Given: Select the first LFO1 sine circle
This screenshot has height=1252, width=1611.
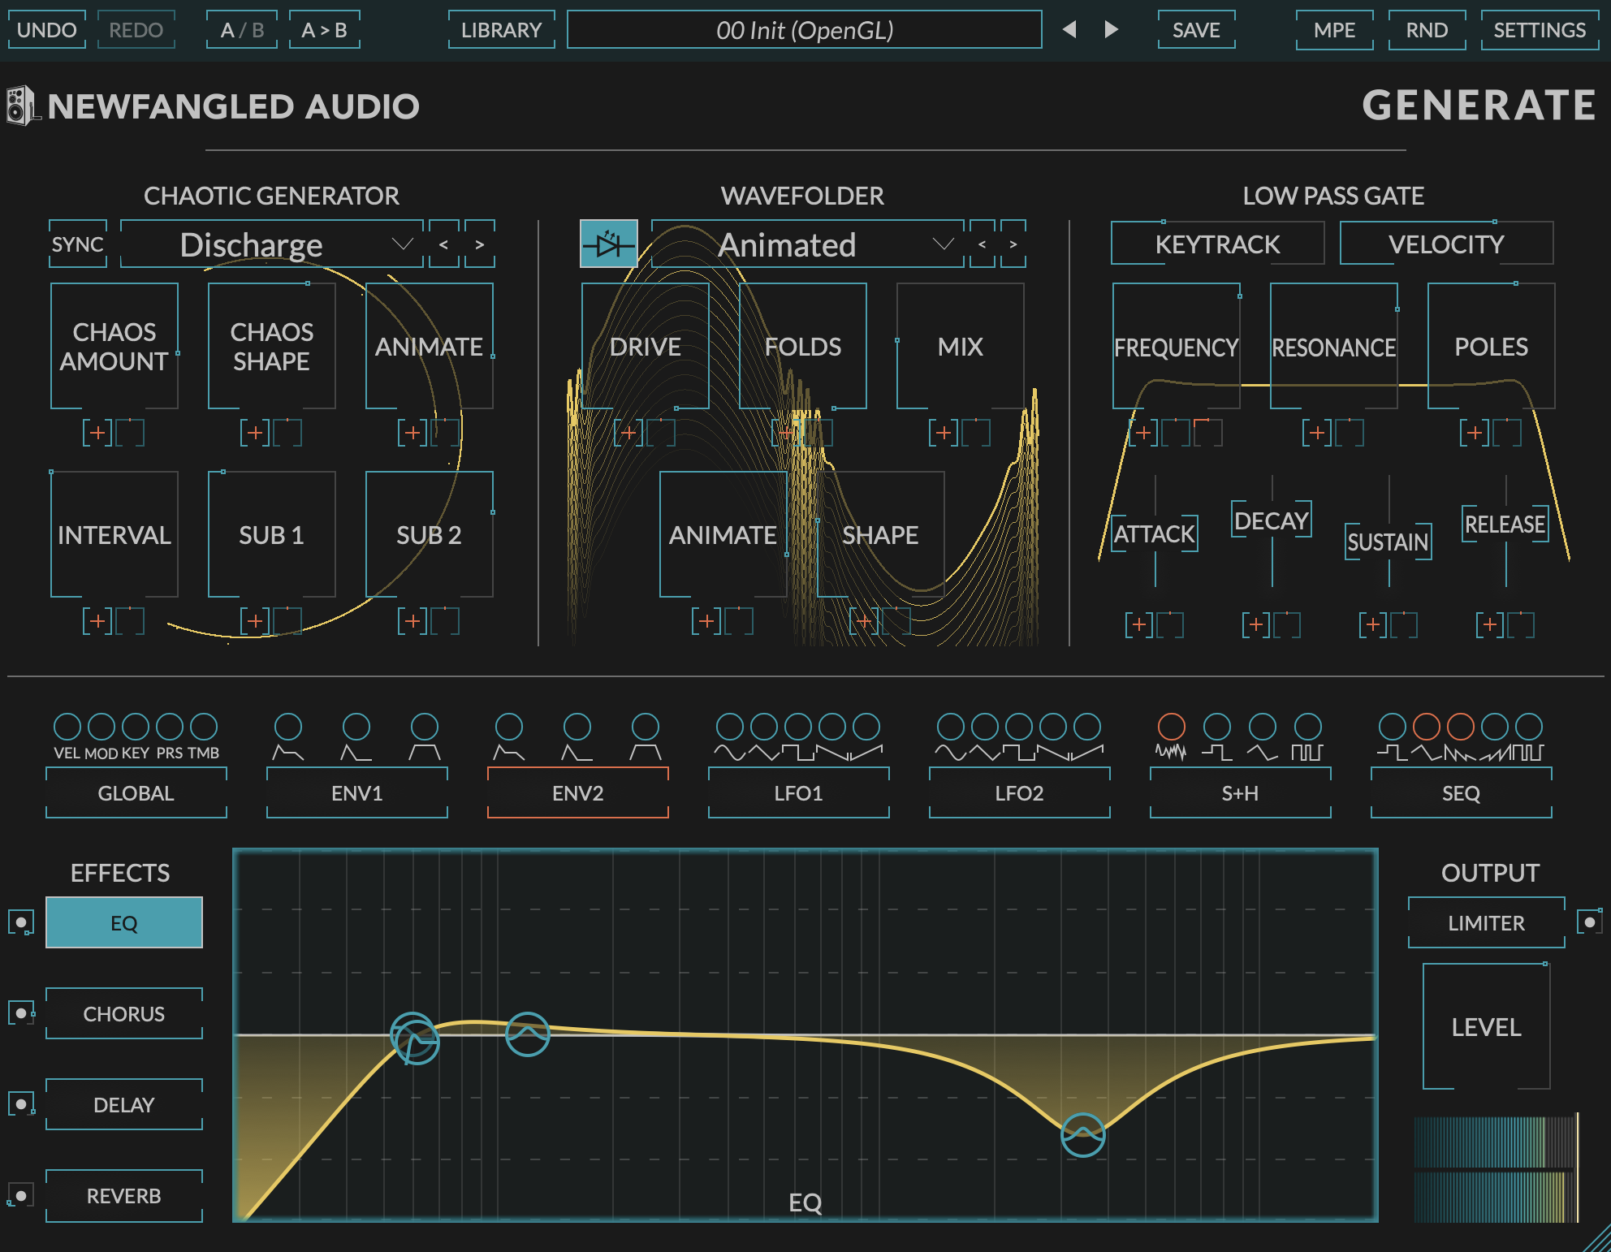Looking at the screenshot, I should [x=730, y=726].
